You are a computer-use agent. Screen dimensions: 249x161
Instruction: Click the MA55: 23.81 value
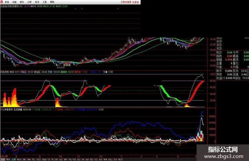coord(62,6)
